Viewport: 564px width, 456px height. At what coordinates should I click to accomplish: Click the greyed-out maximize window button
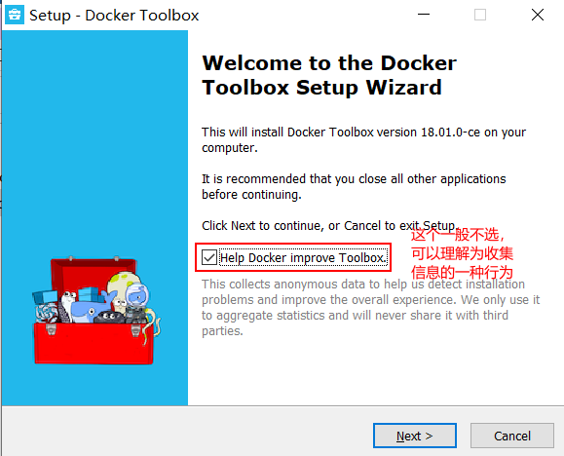480,16
